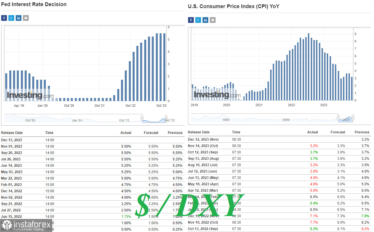The height and width of the screenshot is (232, 374).
Task: Share U.S. CPI YoY on X
Action: coord(198,20)
